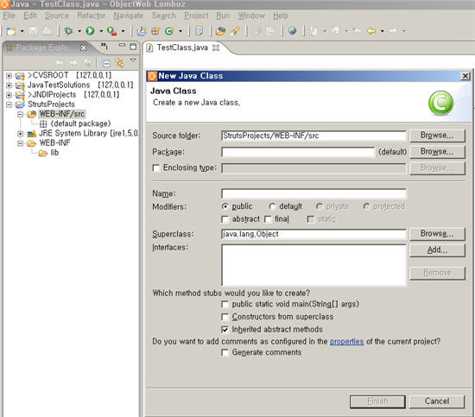Screen dimensions: 475x417
Task: Click the pencil Search toolbar icon
Action: pos(235,31)
